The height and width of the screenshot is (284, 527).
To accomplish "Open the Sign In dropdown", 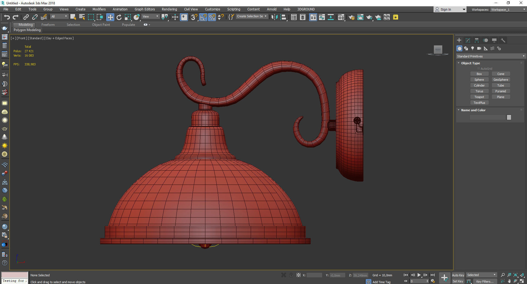I will coord(450,9).
